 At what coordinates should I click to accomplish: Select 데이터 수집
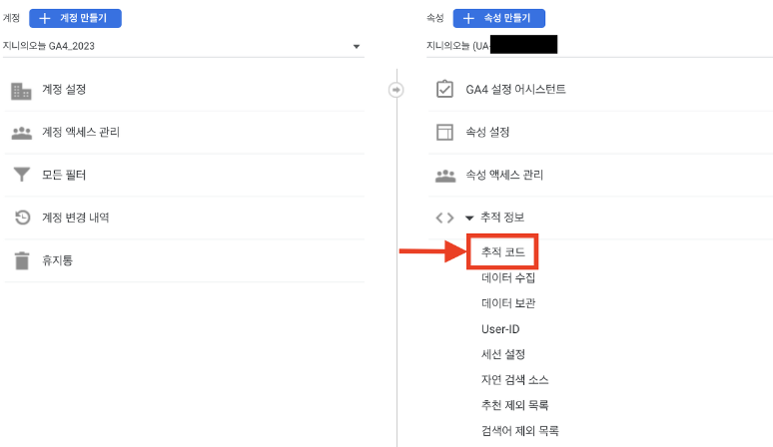tap(508, 277)
